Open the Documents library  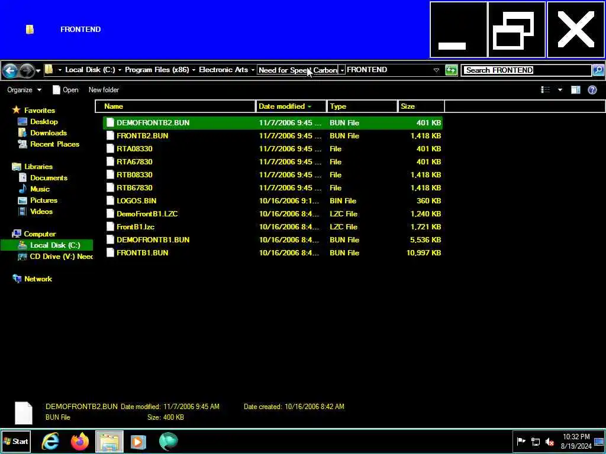tap(49, 178)
